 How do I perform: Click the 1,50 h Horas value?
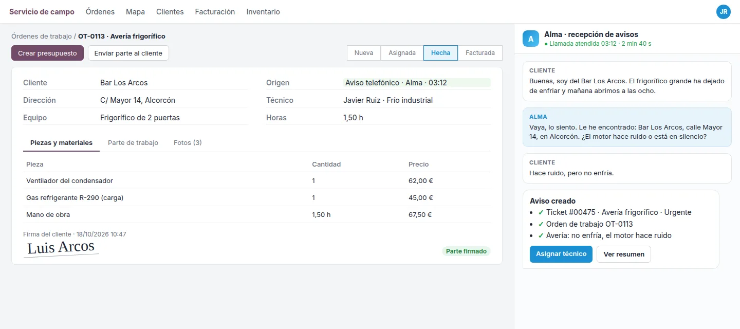[x=353, y=118]
